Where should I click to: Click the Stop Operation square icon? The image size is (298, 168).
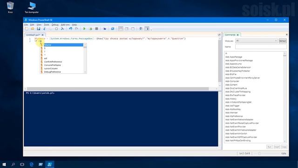tap(96, 29)
